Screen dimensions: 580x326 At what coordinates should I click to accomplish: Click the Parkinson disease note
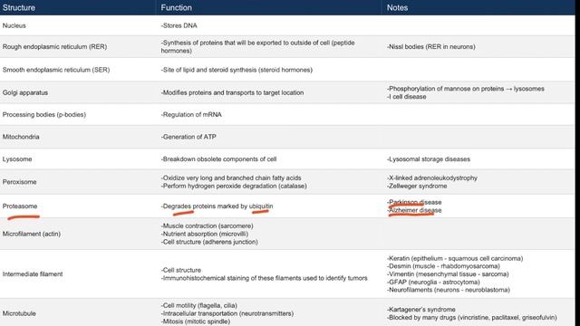pos(414,202)
